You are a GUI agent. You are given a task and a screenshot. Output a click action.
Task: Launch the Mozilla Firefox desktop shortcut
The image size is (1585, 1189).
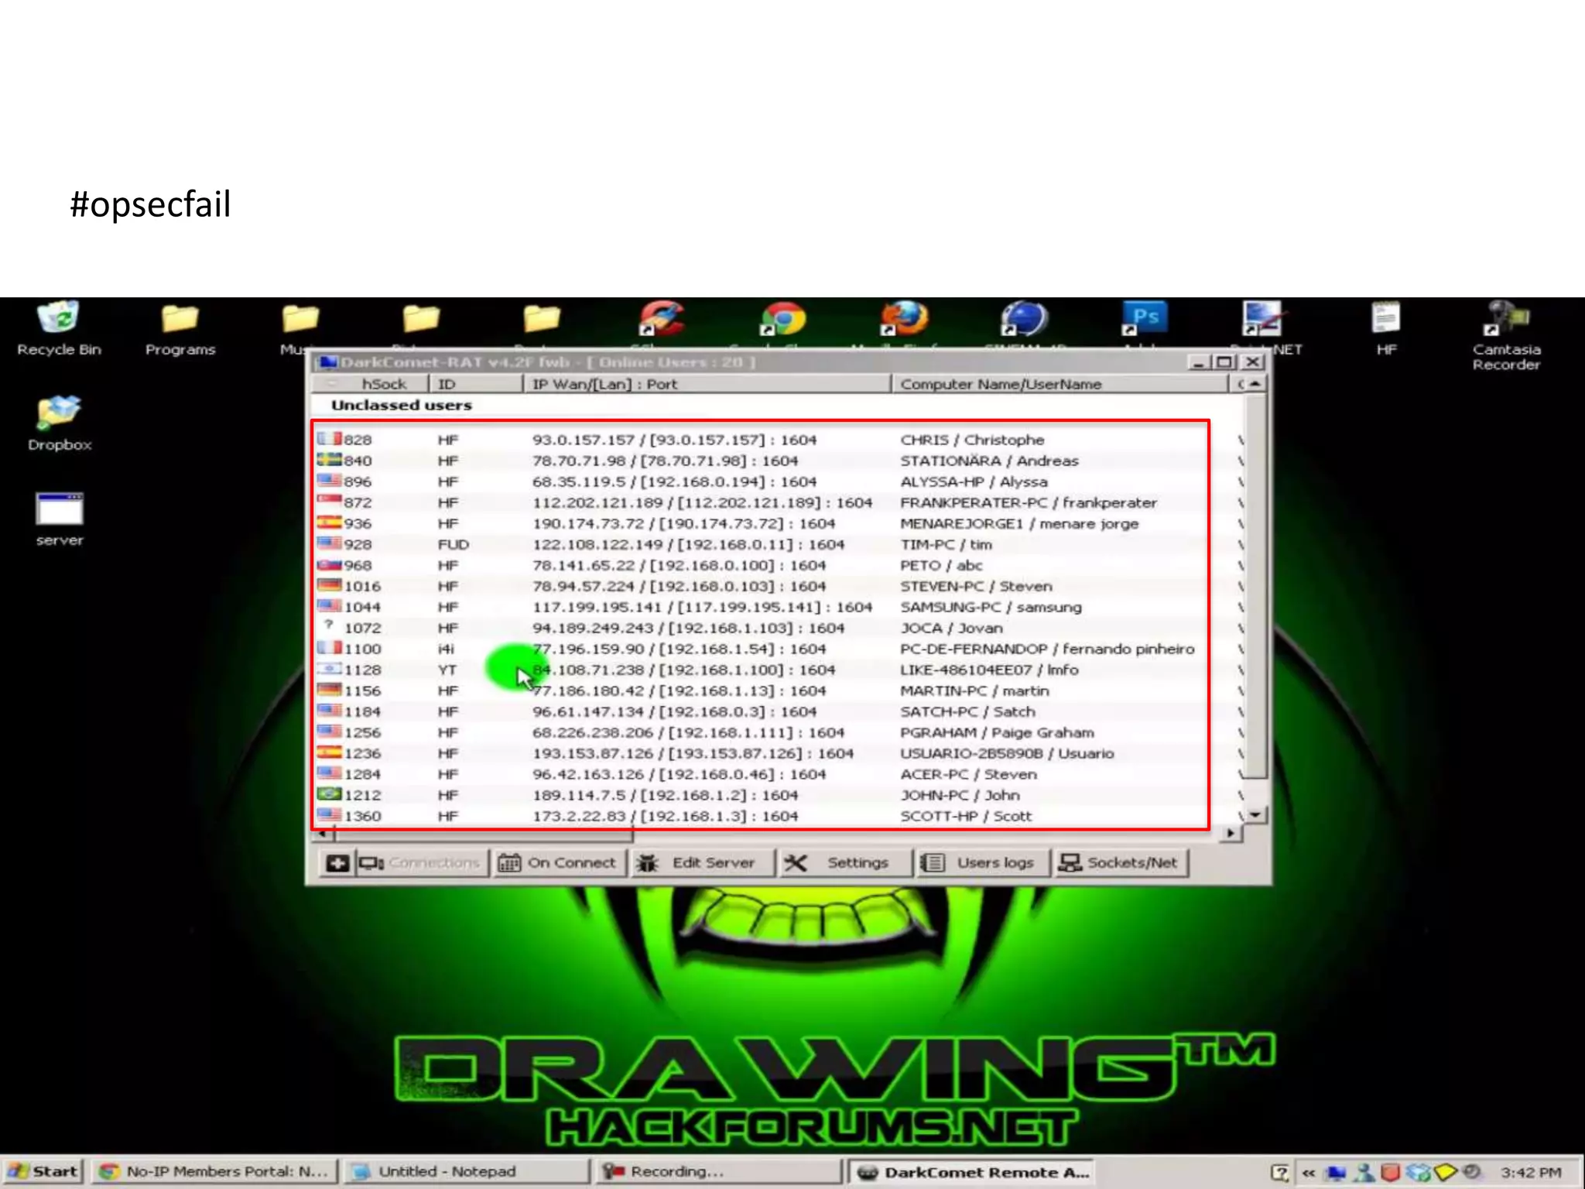coord(903,319)
